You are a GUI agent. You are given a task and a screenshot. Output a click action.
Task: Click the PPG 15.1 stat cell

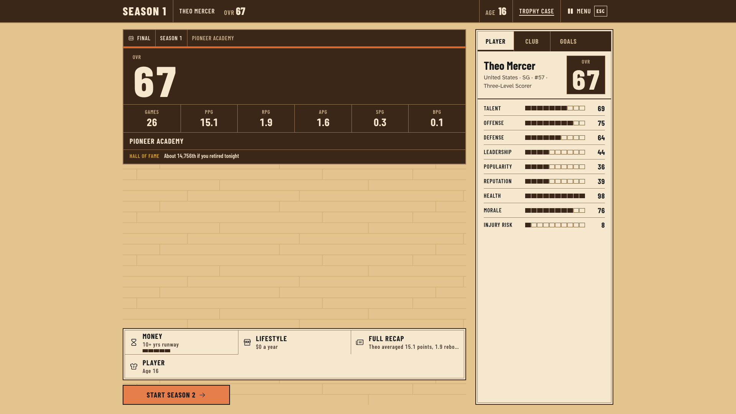point(209,118)
